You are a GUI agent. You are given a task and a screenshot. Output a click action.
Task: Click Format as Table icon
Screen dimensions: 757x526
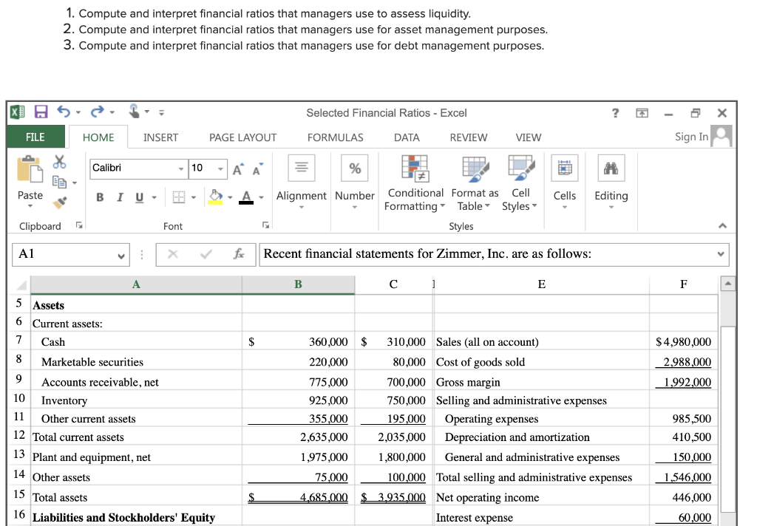click(475, 169)
